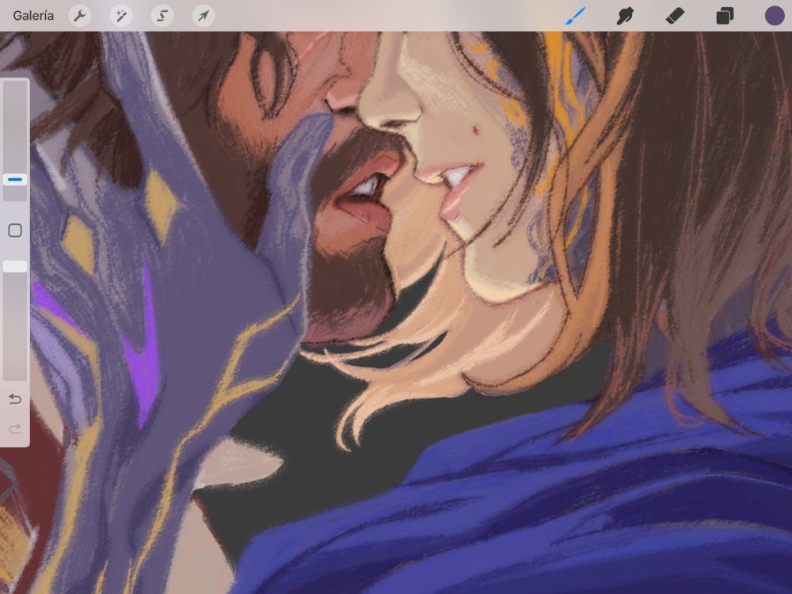Image resolution: width=792 pixels, height=594 pixels.
Task: Activate the Transform arrow tool
Action: coord(204,16)
